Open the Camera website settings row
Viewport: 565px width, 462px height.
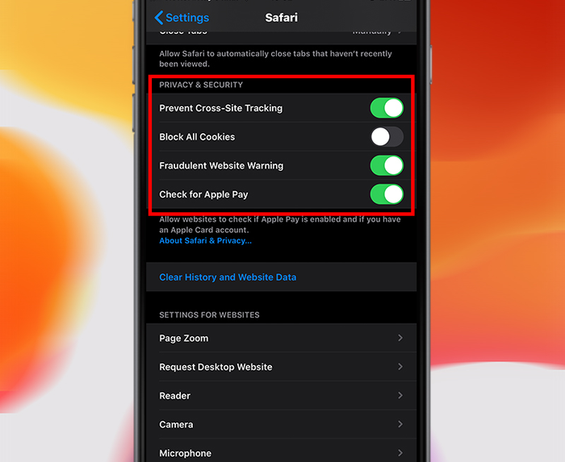pos(282,424)
